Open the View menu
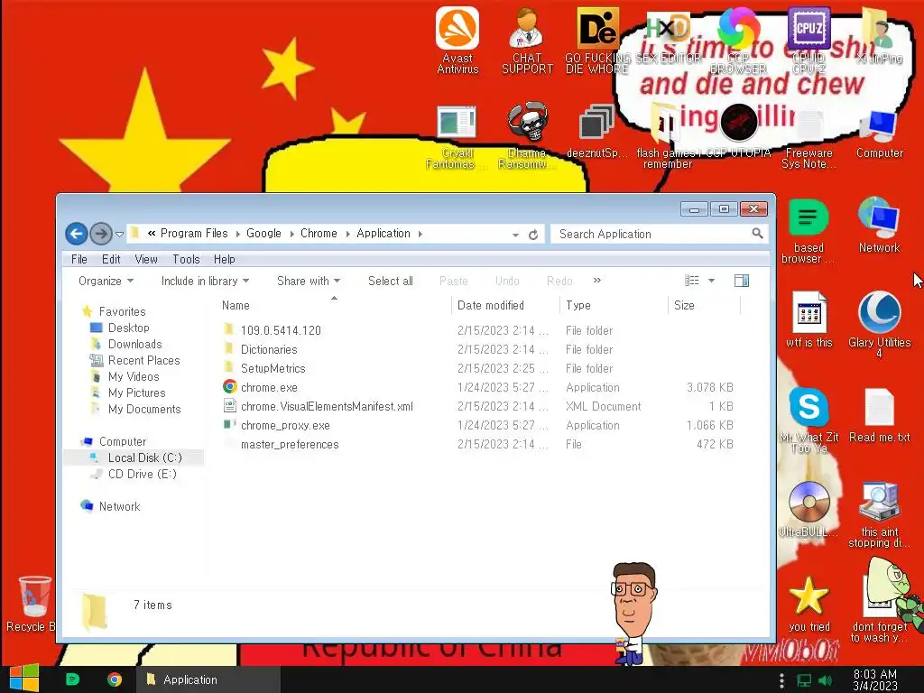 click(146, 259)
